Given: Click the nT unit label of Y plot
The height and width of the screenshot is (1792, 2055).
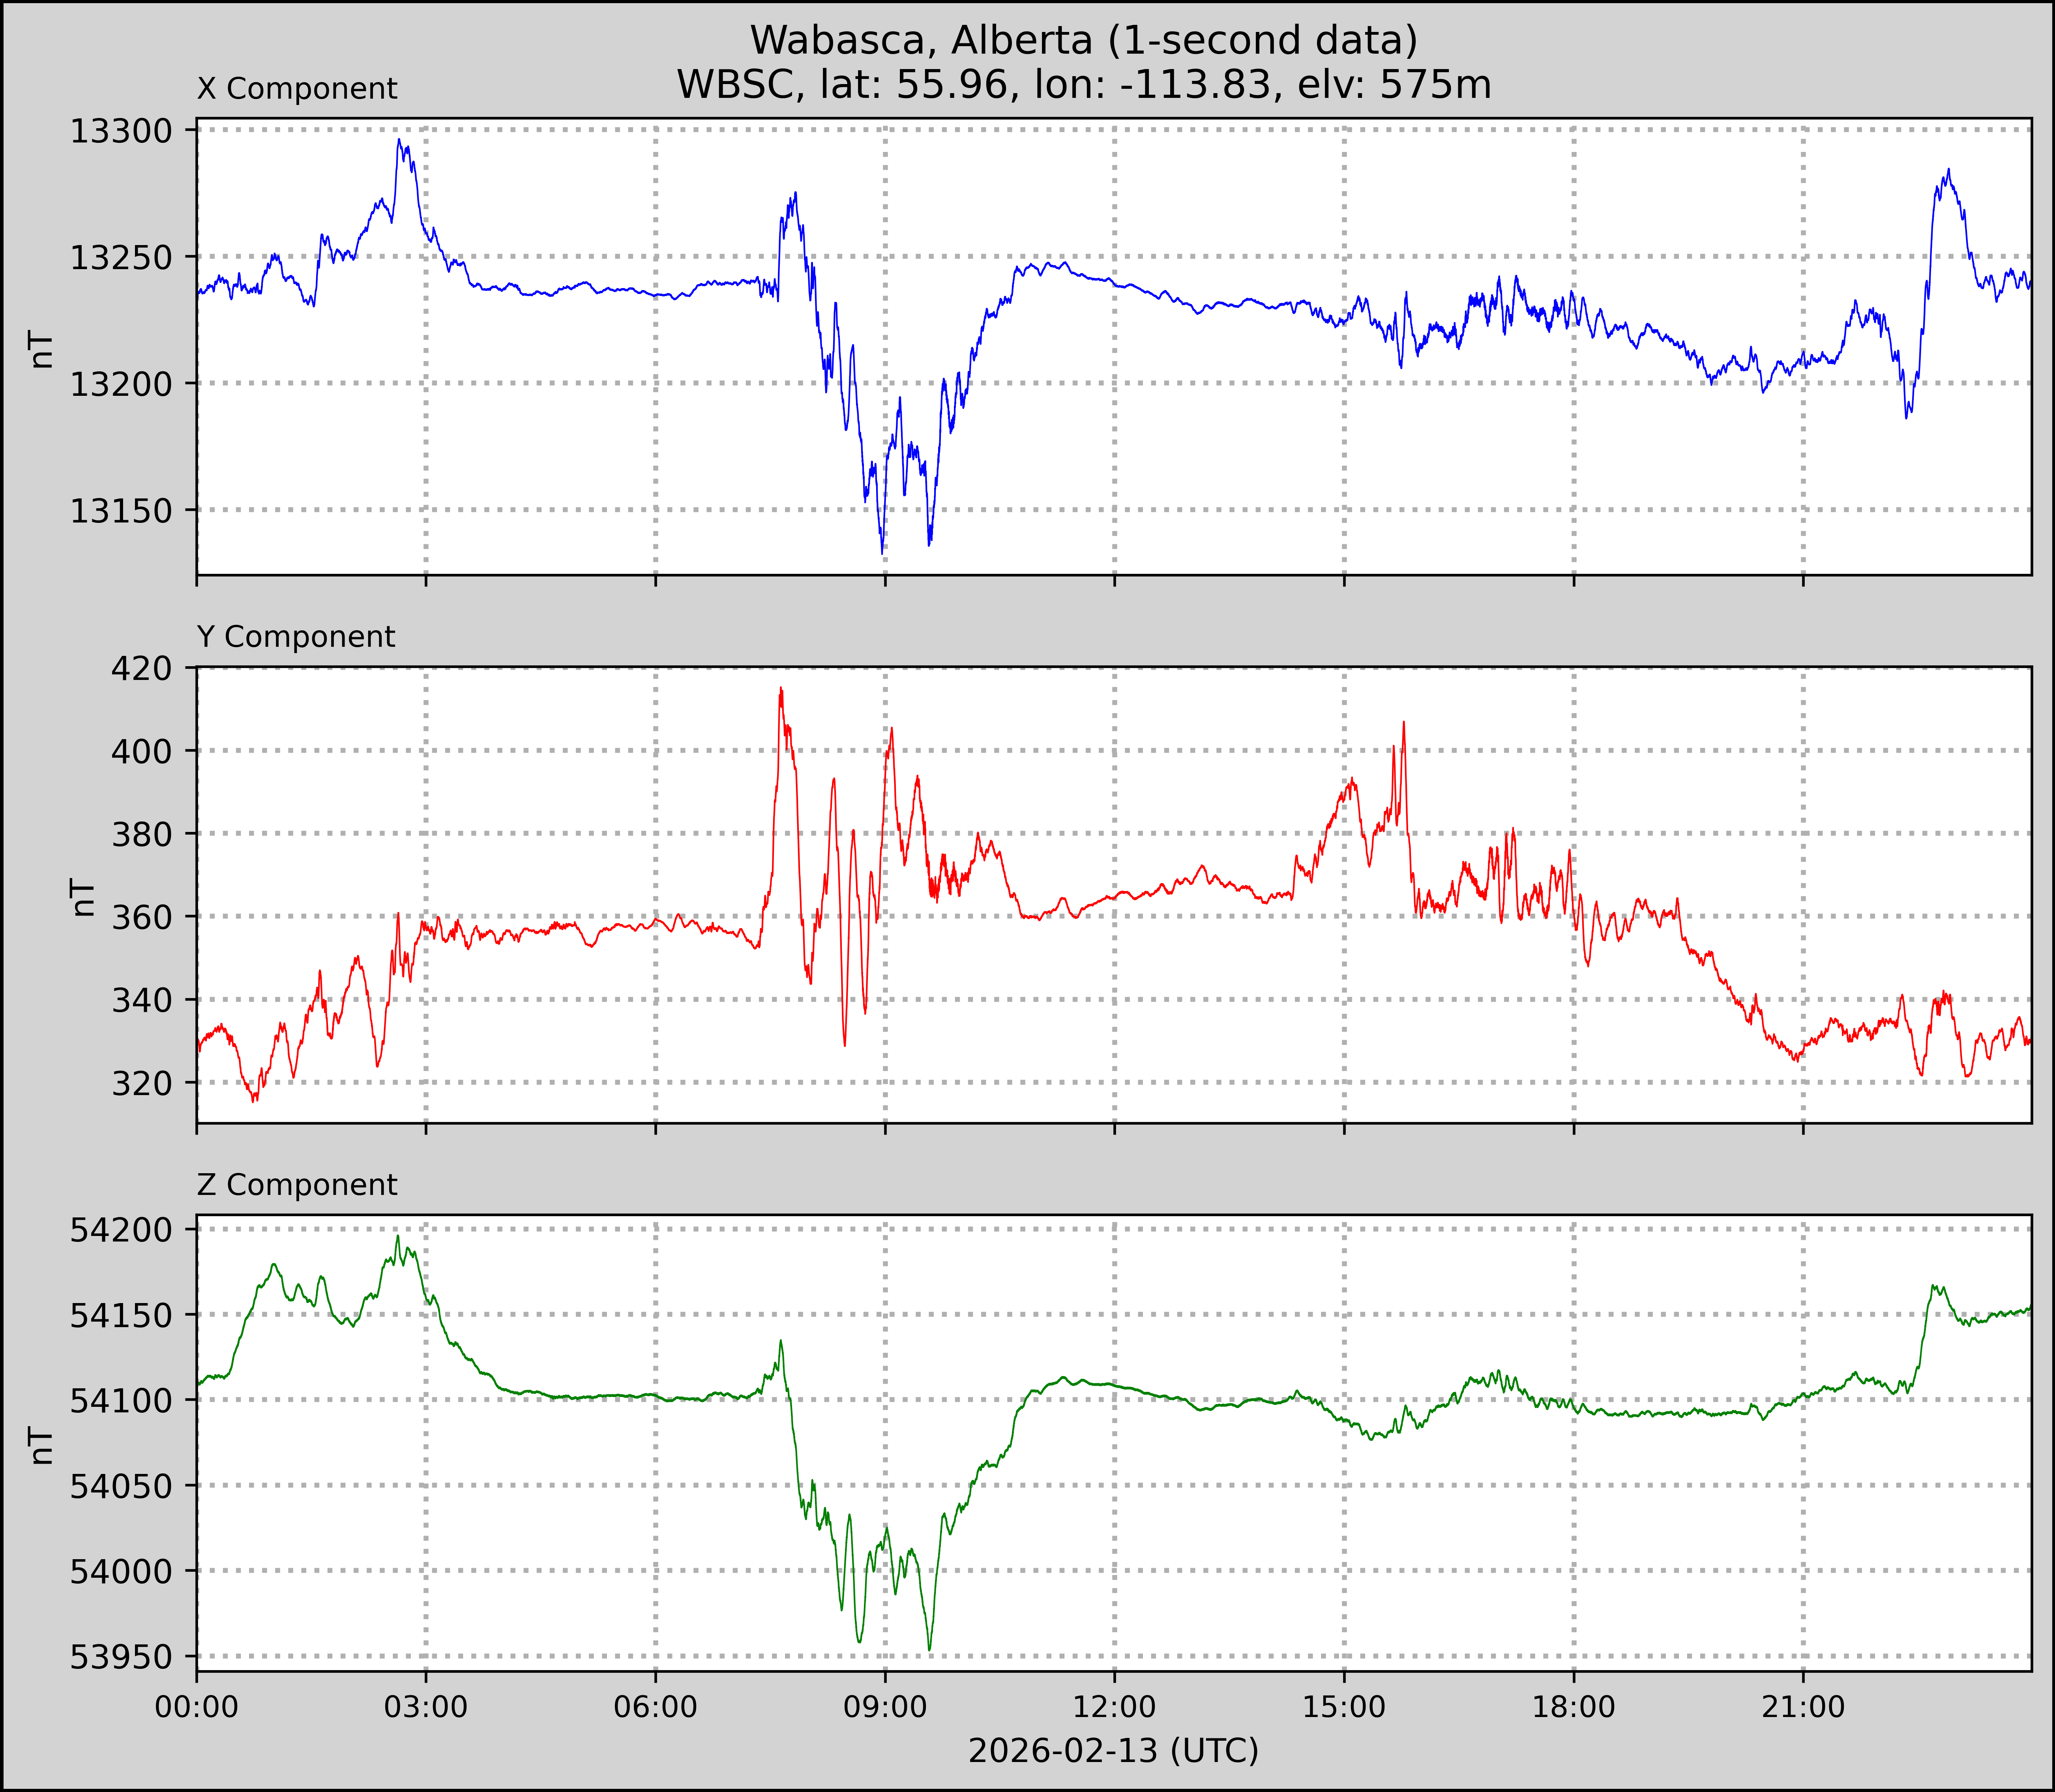Looking at the screenshot, I should click(x=83, y=897).
